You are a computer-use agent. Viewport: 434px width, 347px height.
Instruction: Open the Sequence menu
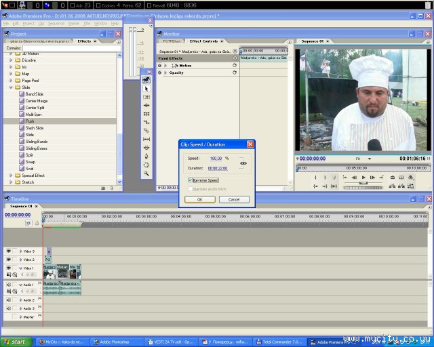(56, 23)
